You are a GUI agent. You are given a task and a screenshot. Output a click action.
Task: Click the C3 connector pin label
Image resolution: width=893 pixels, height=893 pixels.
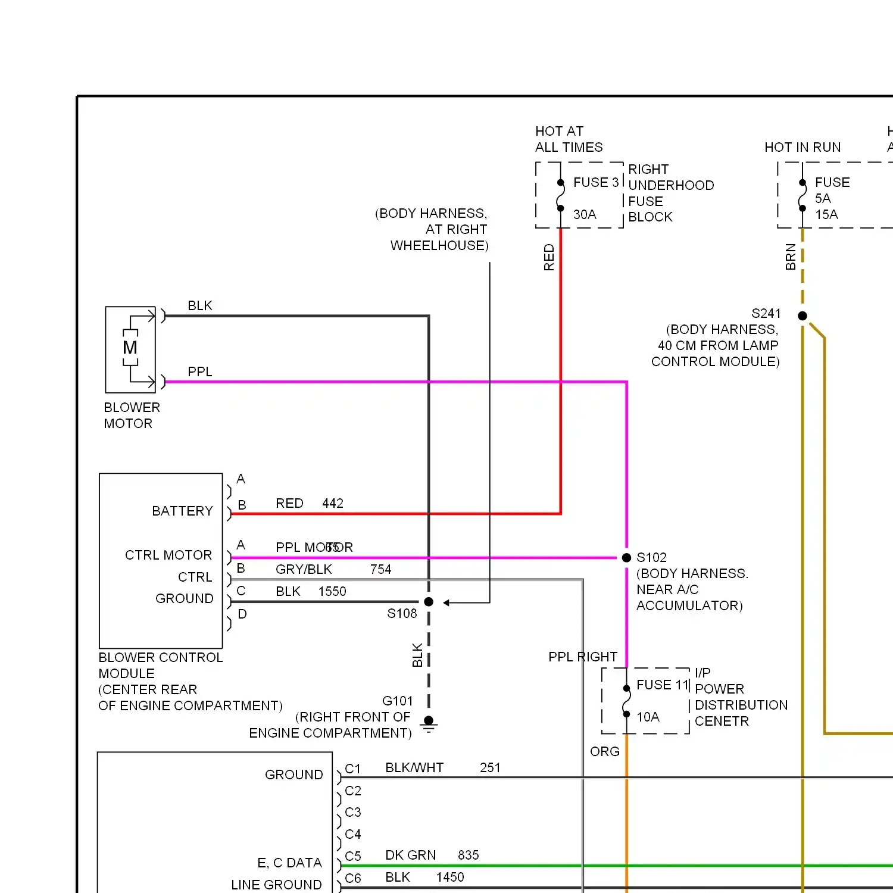click(x=353, y=813)
